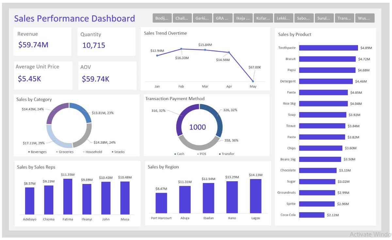Viewport: 392px width, 240px height.
Task: Select the GRA ... slicer button
Action: (223, 18)
